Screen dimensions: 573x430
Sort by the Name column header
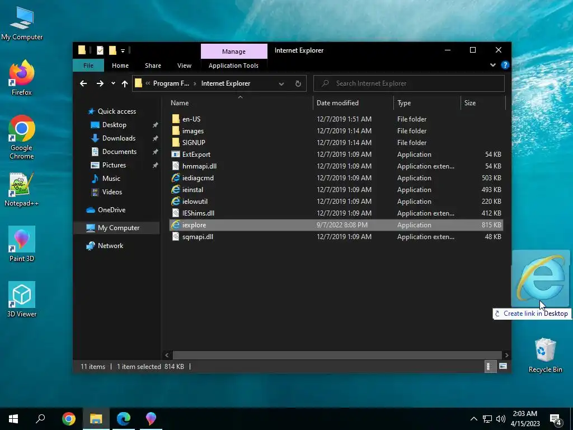pos(240,103)
